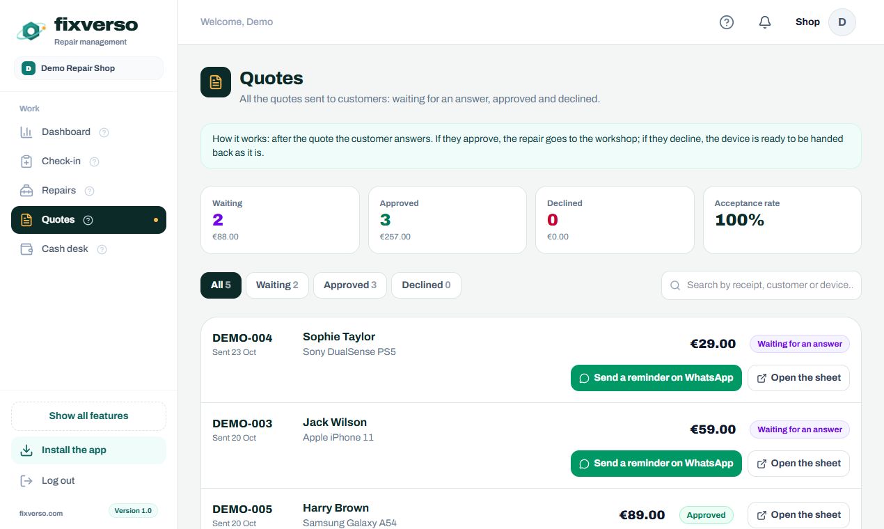
Task: Click the Log out arrow icon
Action: (x=26, y=481)
